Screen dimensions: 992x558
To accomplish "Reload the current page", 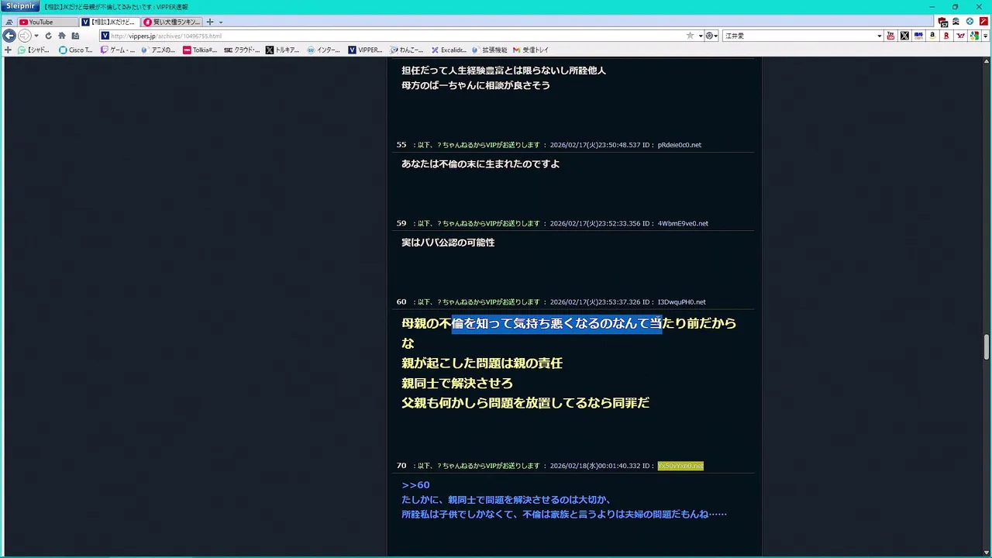I will [48, 36].
